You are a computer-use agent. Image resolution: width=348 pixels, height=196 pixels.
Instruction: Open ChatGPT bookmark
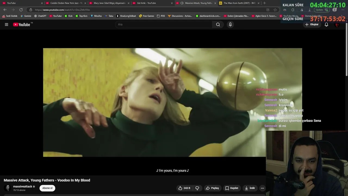(x=40, y=16)
